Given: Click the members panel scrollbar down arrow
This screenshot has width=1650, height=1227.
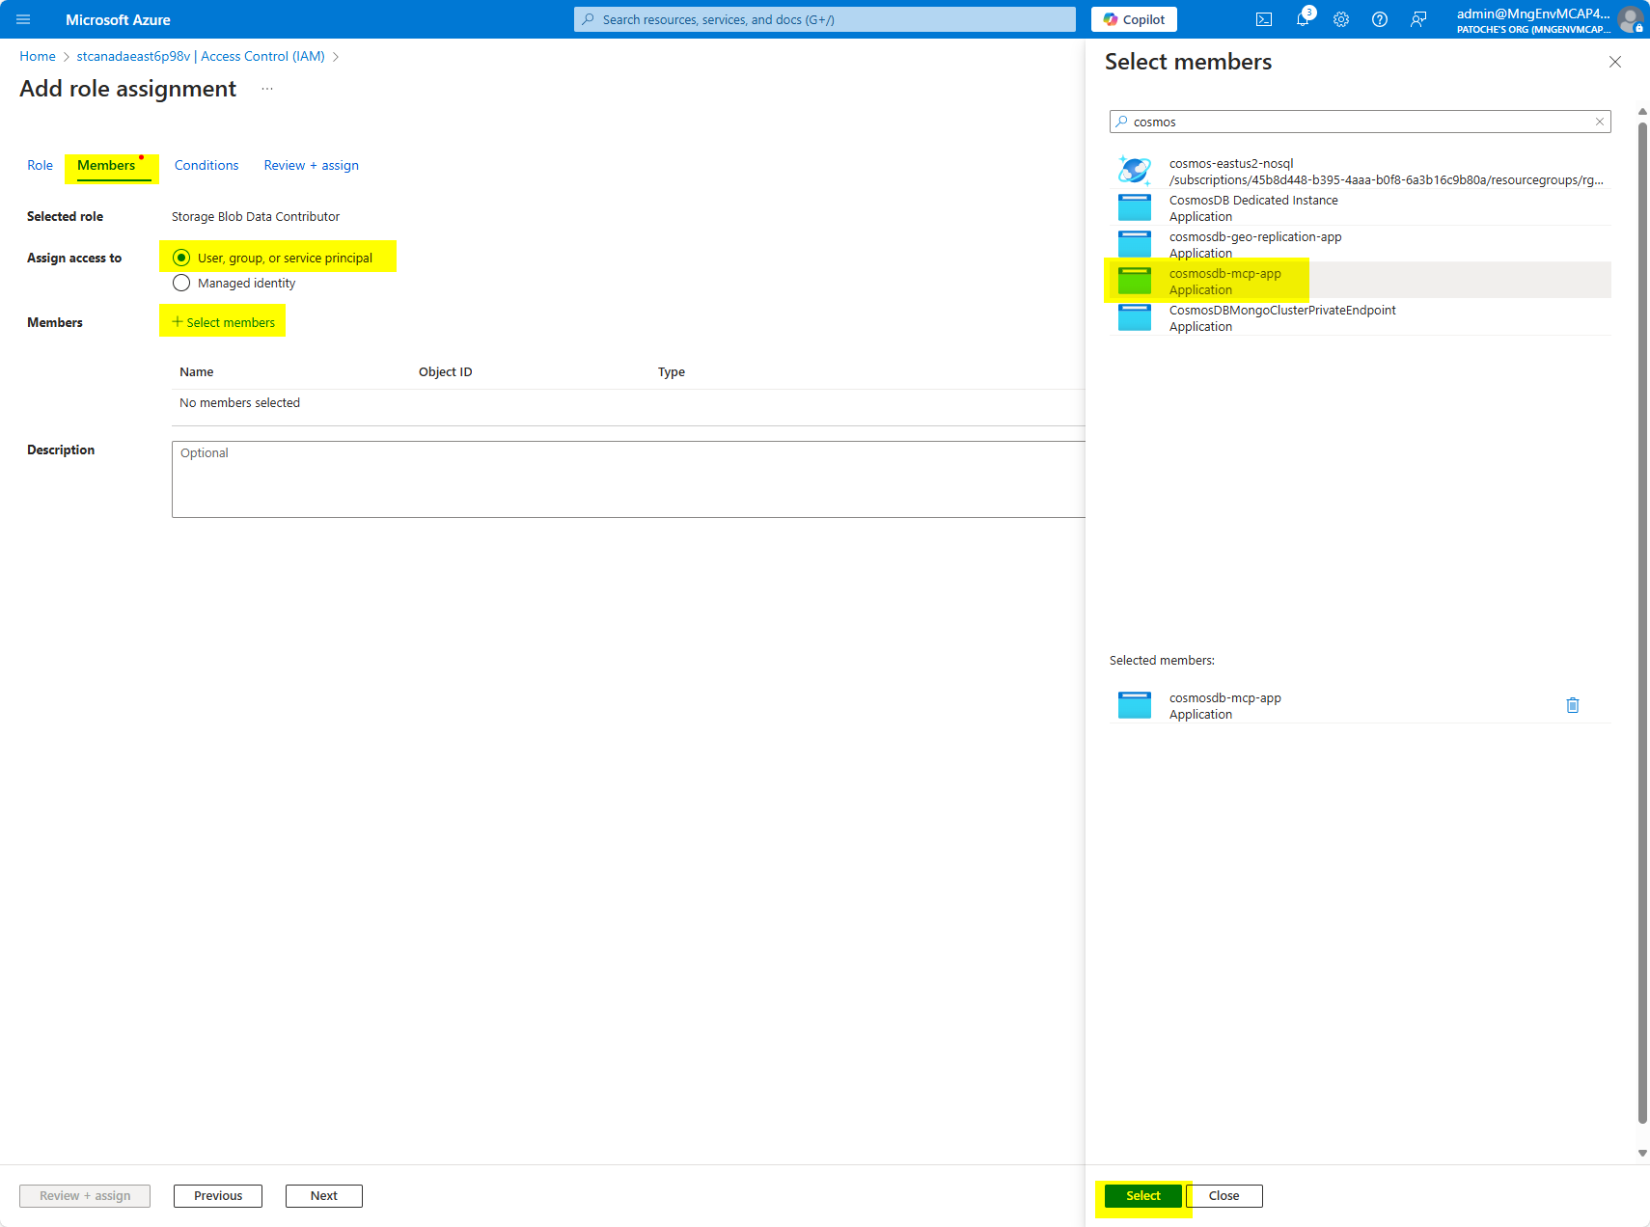Looking at the screenshot, I should [x=1642, y=1153].
